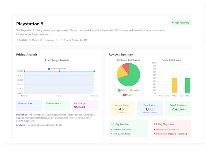Toggle the Neutral legend in Sentiment Distribution
Screen dimensions: 206x155
(x=131, y=90)
